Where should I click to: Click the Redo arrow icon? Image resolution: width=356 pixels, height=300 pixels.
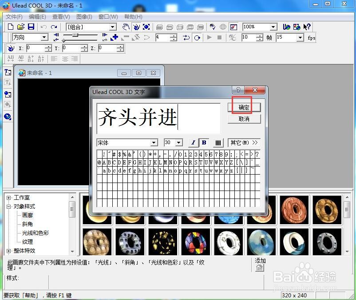(x=54, y=27)
